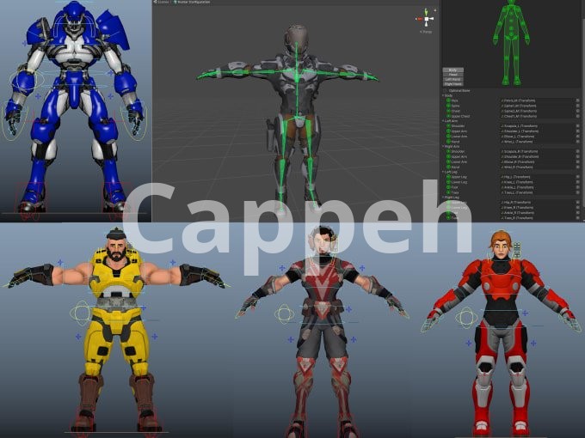Click the Chest bone status circle
The height and width of the screenshot is (438, 585).
(x=448, y=111)
